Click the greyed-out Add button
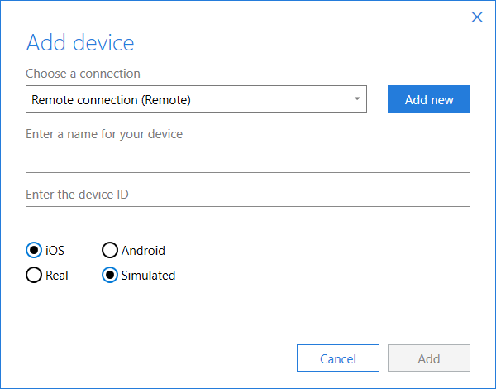Image resolution: width=496 pixels, height=389 pixels. coord(428,358)
